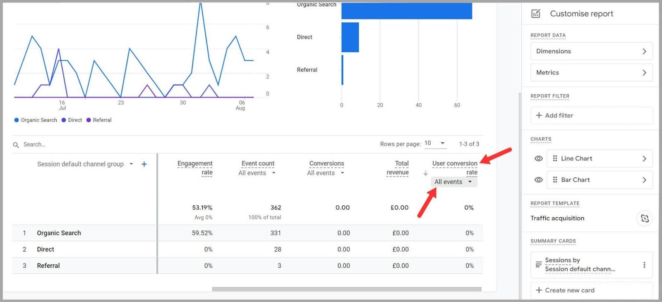Click the search magnifier icon
Screen dimensions: 662x302
(16, 145)
